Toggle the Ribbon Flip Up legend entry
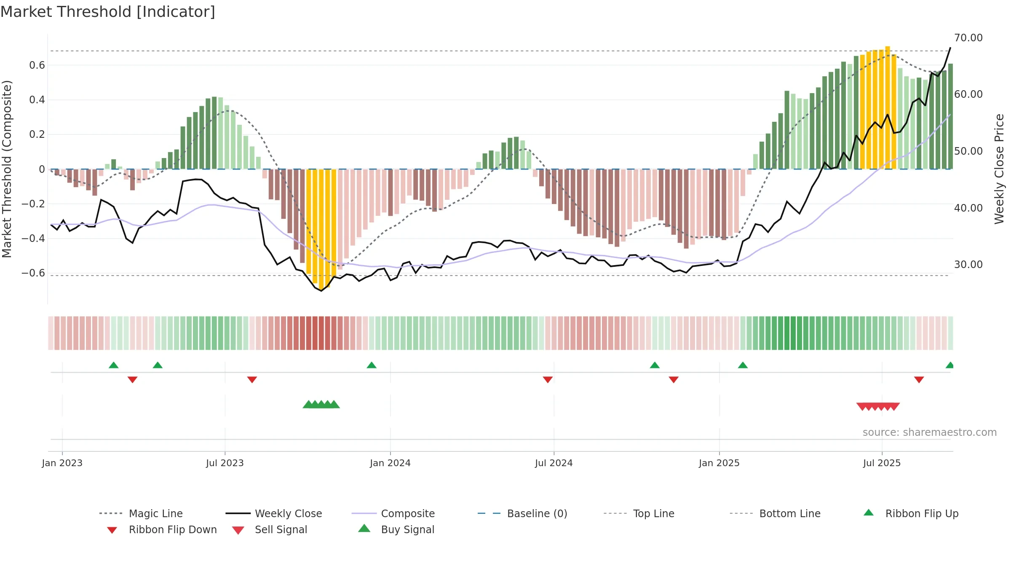The height and width of the screenshot is (569, 1011). [911, 513]
